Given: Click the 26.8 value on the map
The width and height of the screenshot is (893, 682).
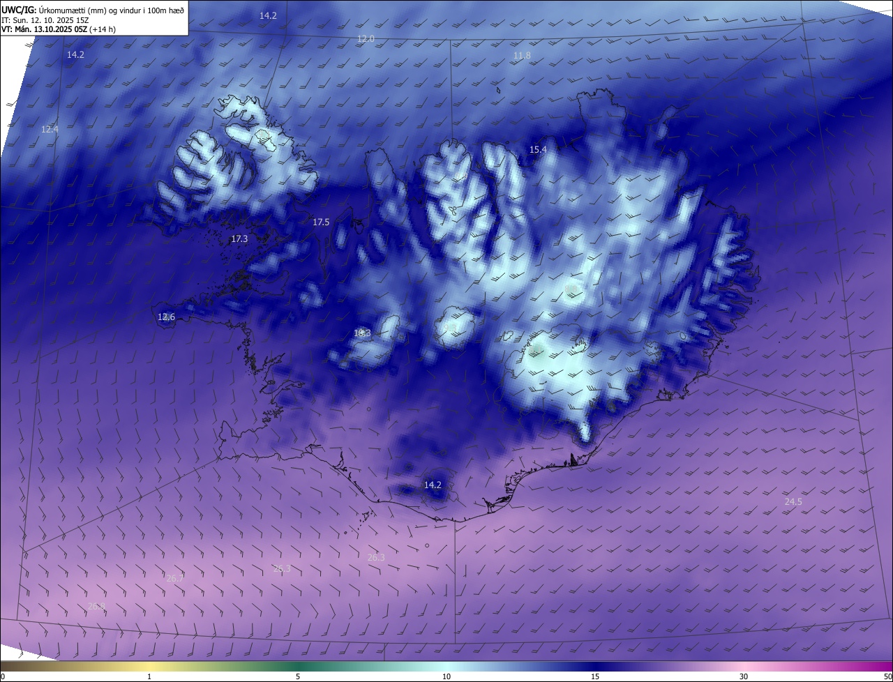Looking at the screenshot, I should click(97, 606).
